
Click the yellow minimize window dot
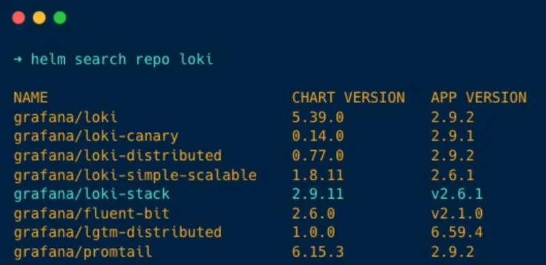[40, 18]
